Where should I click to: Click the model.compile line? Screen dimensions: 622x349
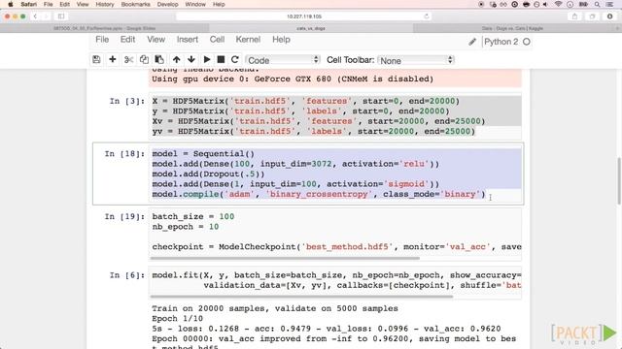[x=319, y=194]
